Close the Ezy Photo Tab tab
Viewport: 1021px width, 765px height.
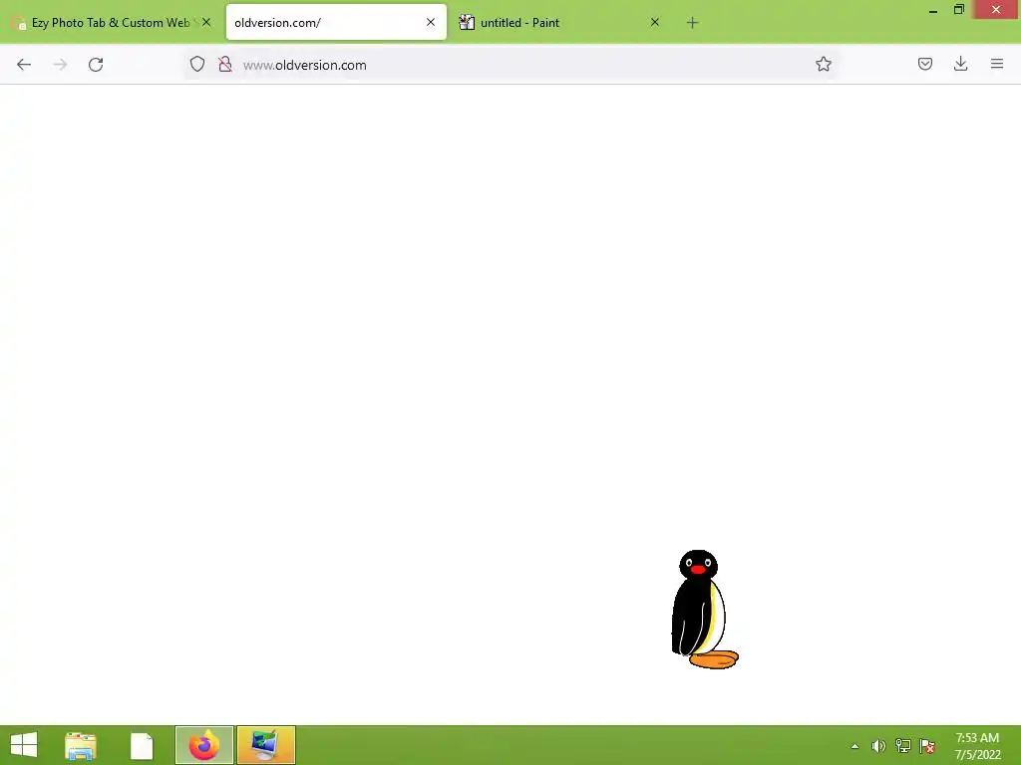(206, 22)
